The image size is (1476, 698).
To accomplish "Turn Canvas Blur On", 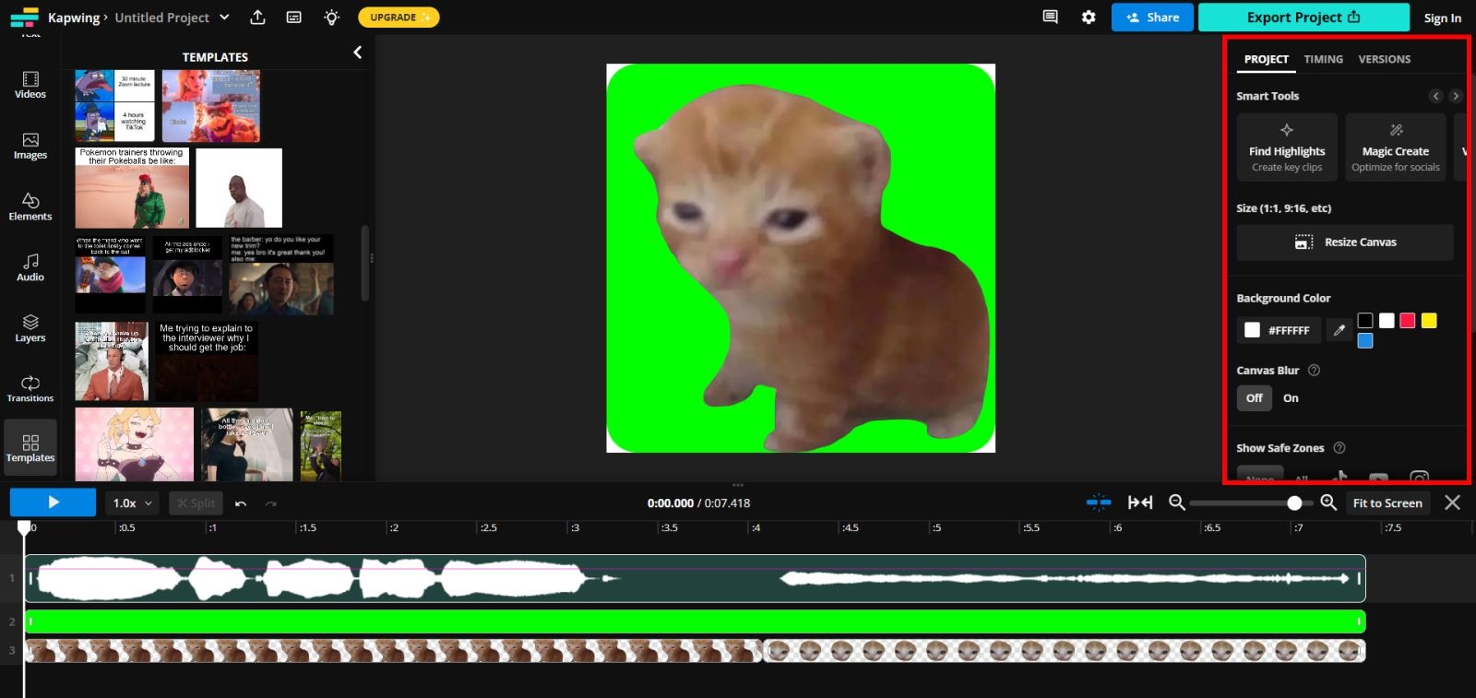I will [x=1291, y=398].
